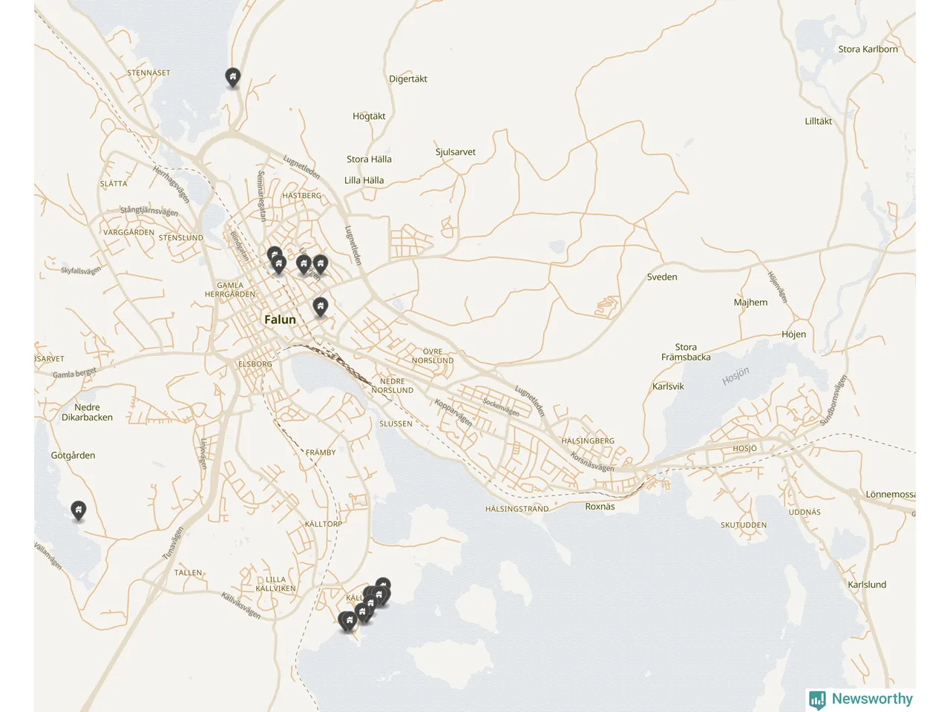The height and width of the screenshot is (712, 950).
Task: Select the Karlslund place label
Action: click(x=867, y=585)
